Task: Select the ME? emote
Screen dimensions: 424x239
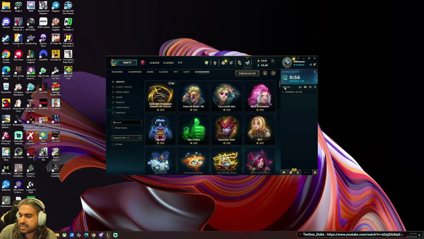Action: pos(260,130)
